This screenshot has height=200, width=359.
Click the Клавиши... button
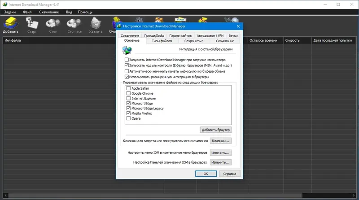tap(220, 141)
